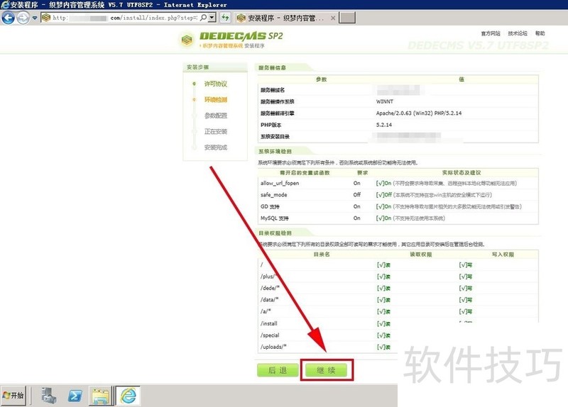Image resolution: width=568 pixels, height=407 pixels.
Task: Click the WINNT operating system value
Action: 385,101
